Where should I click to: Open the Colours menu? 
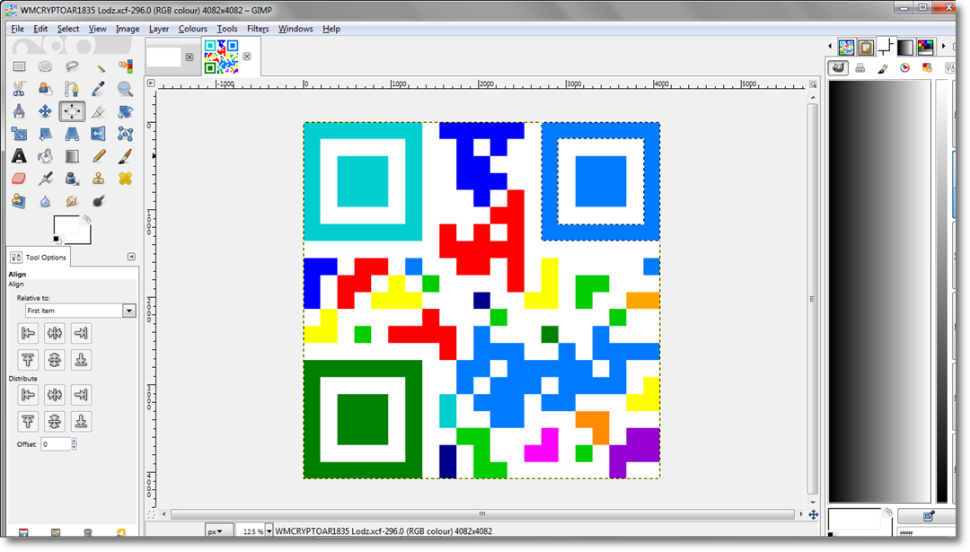coord(192,29)
